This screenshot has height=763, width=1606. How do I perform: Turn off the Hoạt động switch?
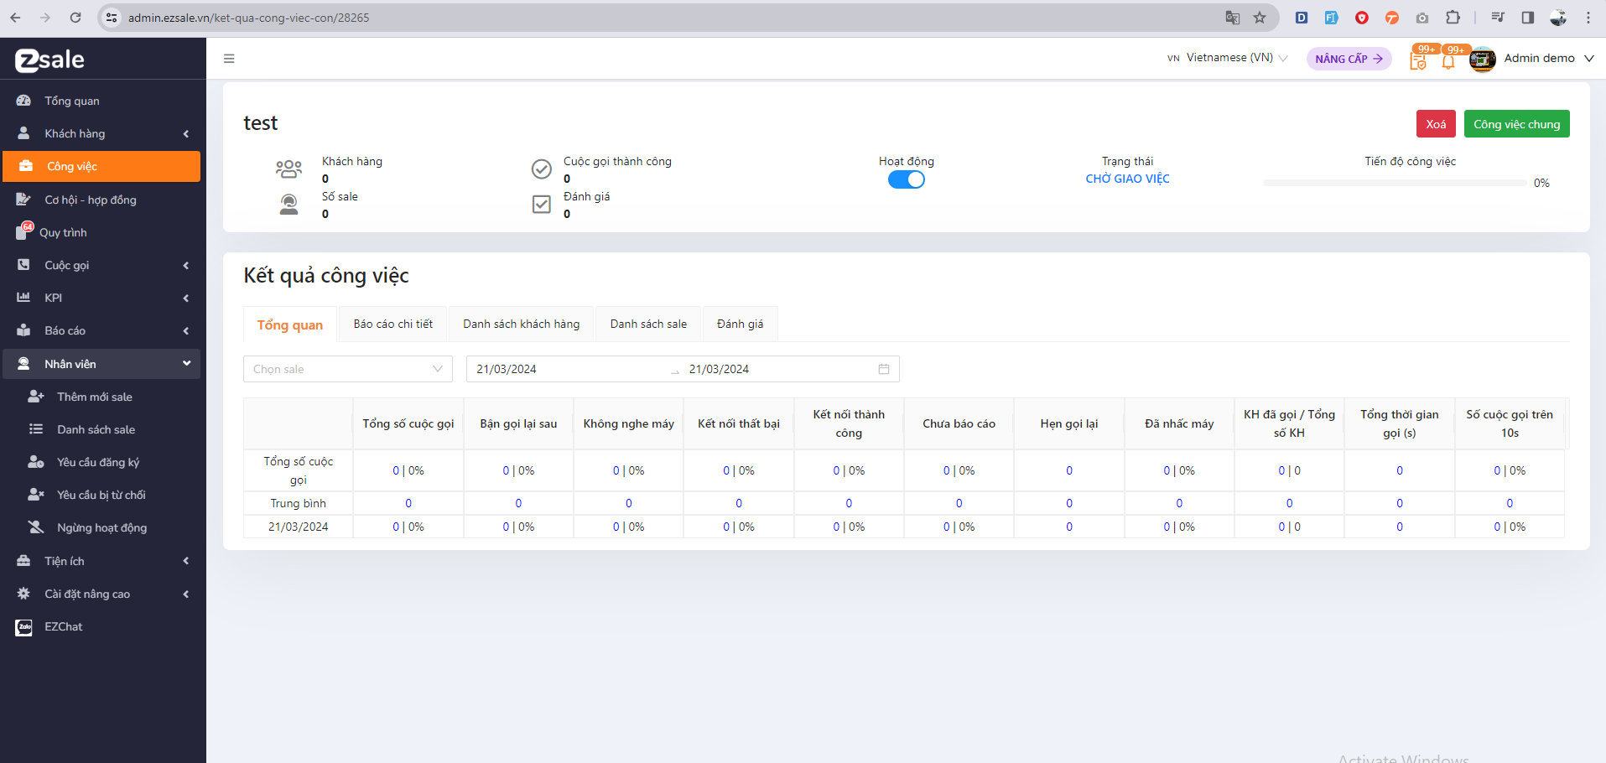point(906,179)
